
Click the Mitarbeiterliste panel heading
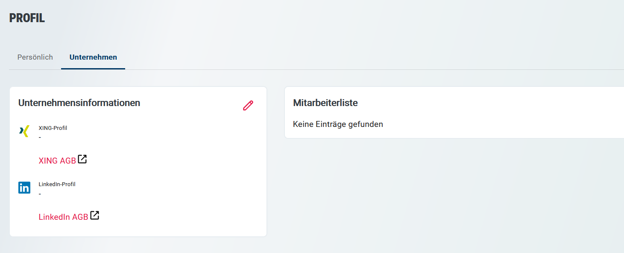click(325, 103)
